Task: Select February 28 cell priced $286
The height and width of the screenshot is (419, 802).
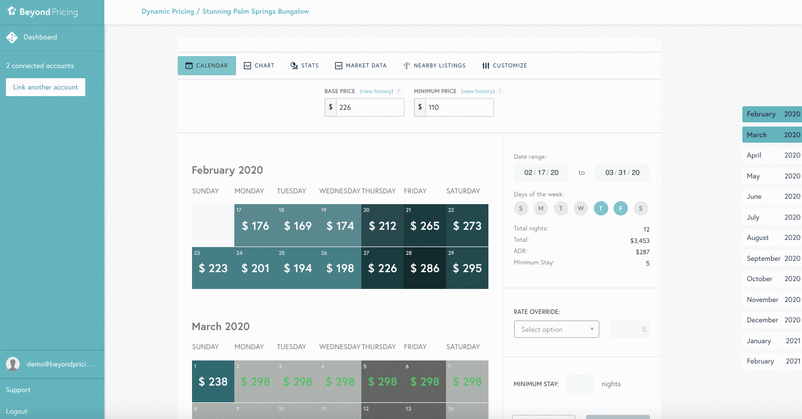Action: tap(425, 268)
